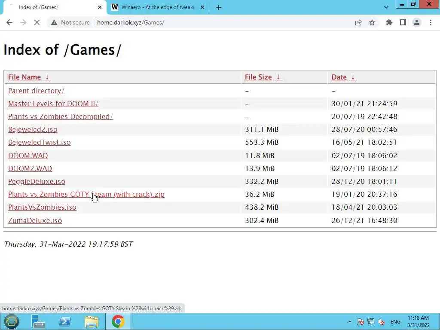This screenshot has height=330, width=440.
Task: Click the date 26/12/21 16:48:30
Action: click(364, 220)
